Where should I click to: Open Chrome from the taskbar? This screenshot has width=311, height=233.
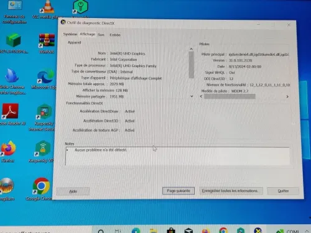(223, 231)
